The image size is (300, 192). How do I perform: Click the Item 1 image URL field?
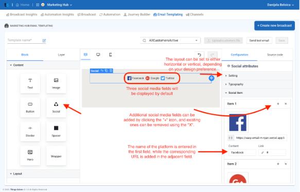point(260,137)
